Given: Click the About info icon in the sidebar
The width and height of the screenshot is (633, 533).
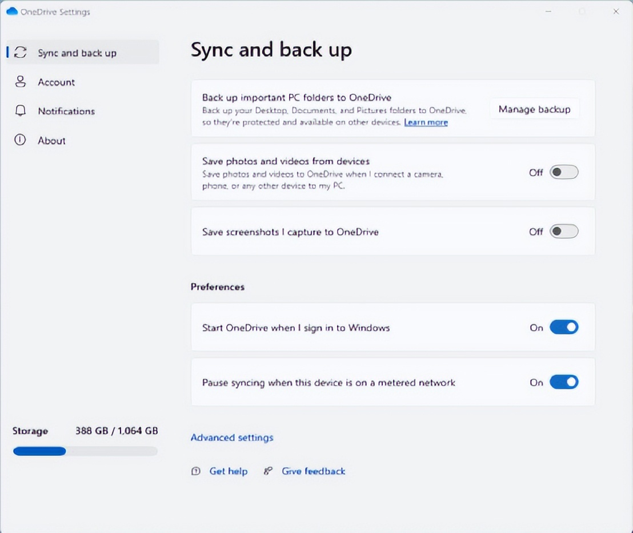Looking at the screenshot, I should (21, 140).
